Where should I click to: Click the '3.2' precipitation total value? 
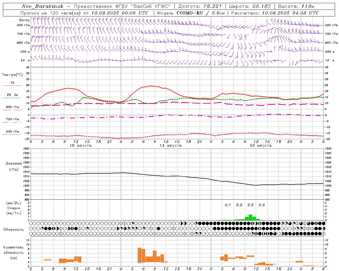click(x=250, y=205)
